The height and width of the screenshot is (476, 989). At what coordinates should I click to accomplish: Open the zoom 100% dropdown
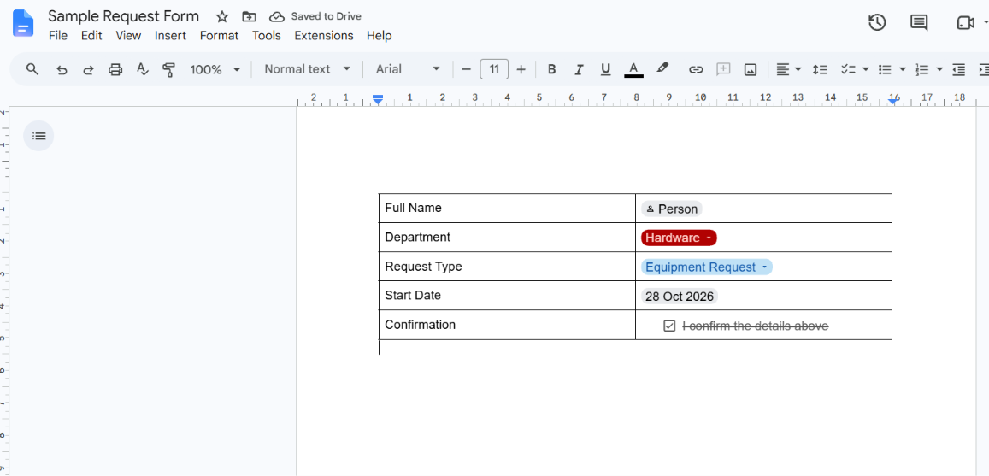click(x=215, y=69)
